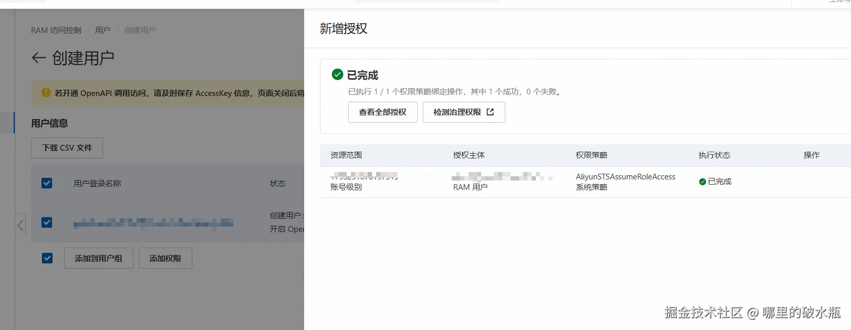This screenshot has height=330, width=851.
Task: Click the 已完成 status text in the table row
Action: (720, 182)
